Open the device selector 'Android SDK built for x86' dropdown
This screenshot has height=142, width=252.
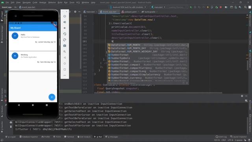[128, 7]
